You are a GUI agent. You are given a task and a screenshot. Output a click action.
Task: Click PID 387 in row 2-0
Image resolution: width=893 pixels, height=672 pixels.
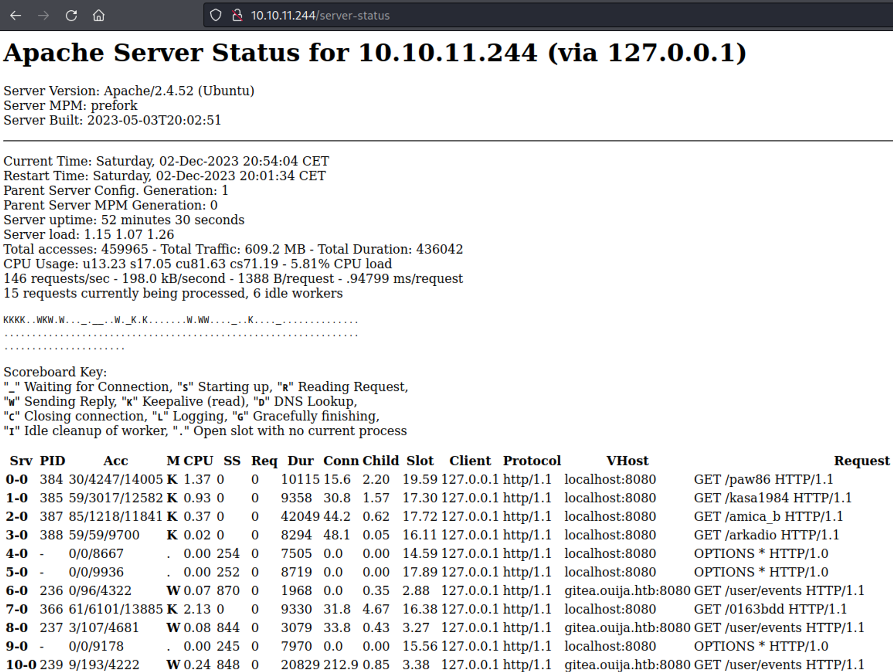coord(51,517)
